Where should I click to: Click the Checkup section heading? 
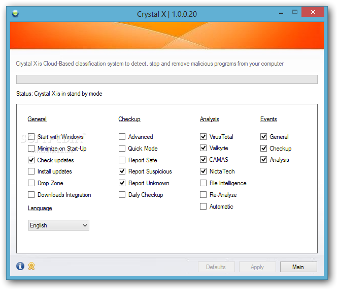129,119
